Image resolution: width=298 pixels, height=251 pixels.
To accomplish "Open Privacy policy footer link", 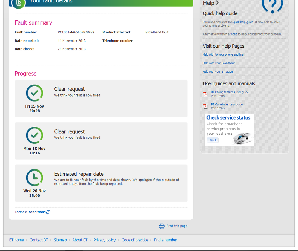I will (x=105, y=240).
